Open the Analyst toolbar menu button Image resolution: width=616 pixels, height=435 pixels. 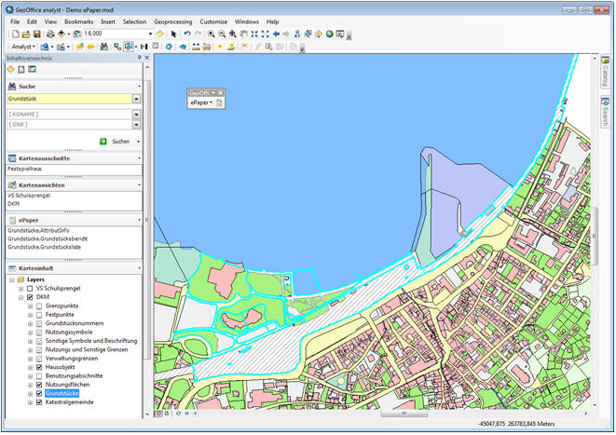23,46
